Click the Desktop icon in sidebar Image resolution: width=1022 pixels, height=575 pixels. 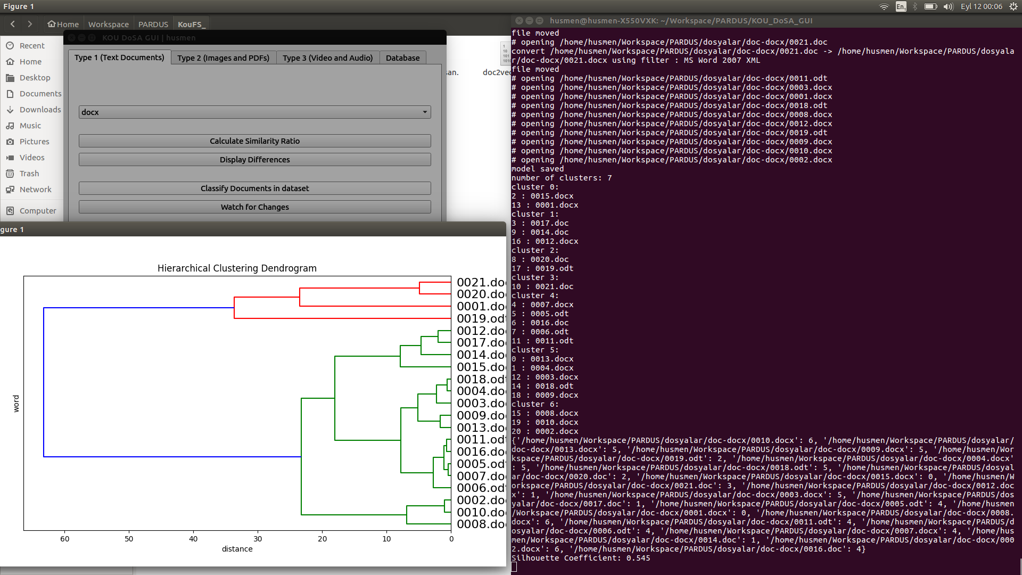[x=34, y=77]
